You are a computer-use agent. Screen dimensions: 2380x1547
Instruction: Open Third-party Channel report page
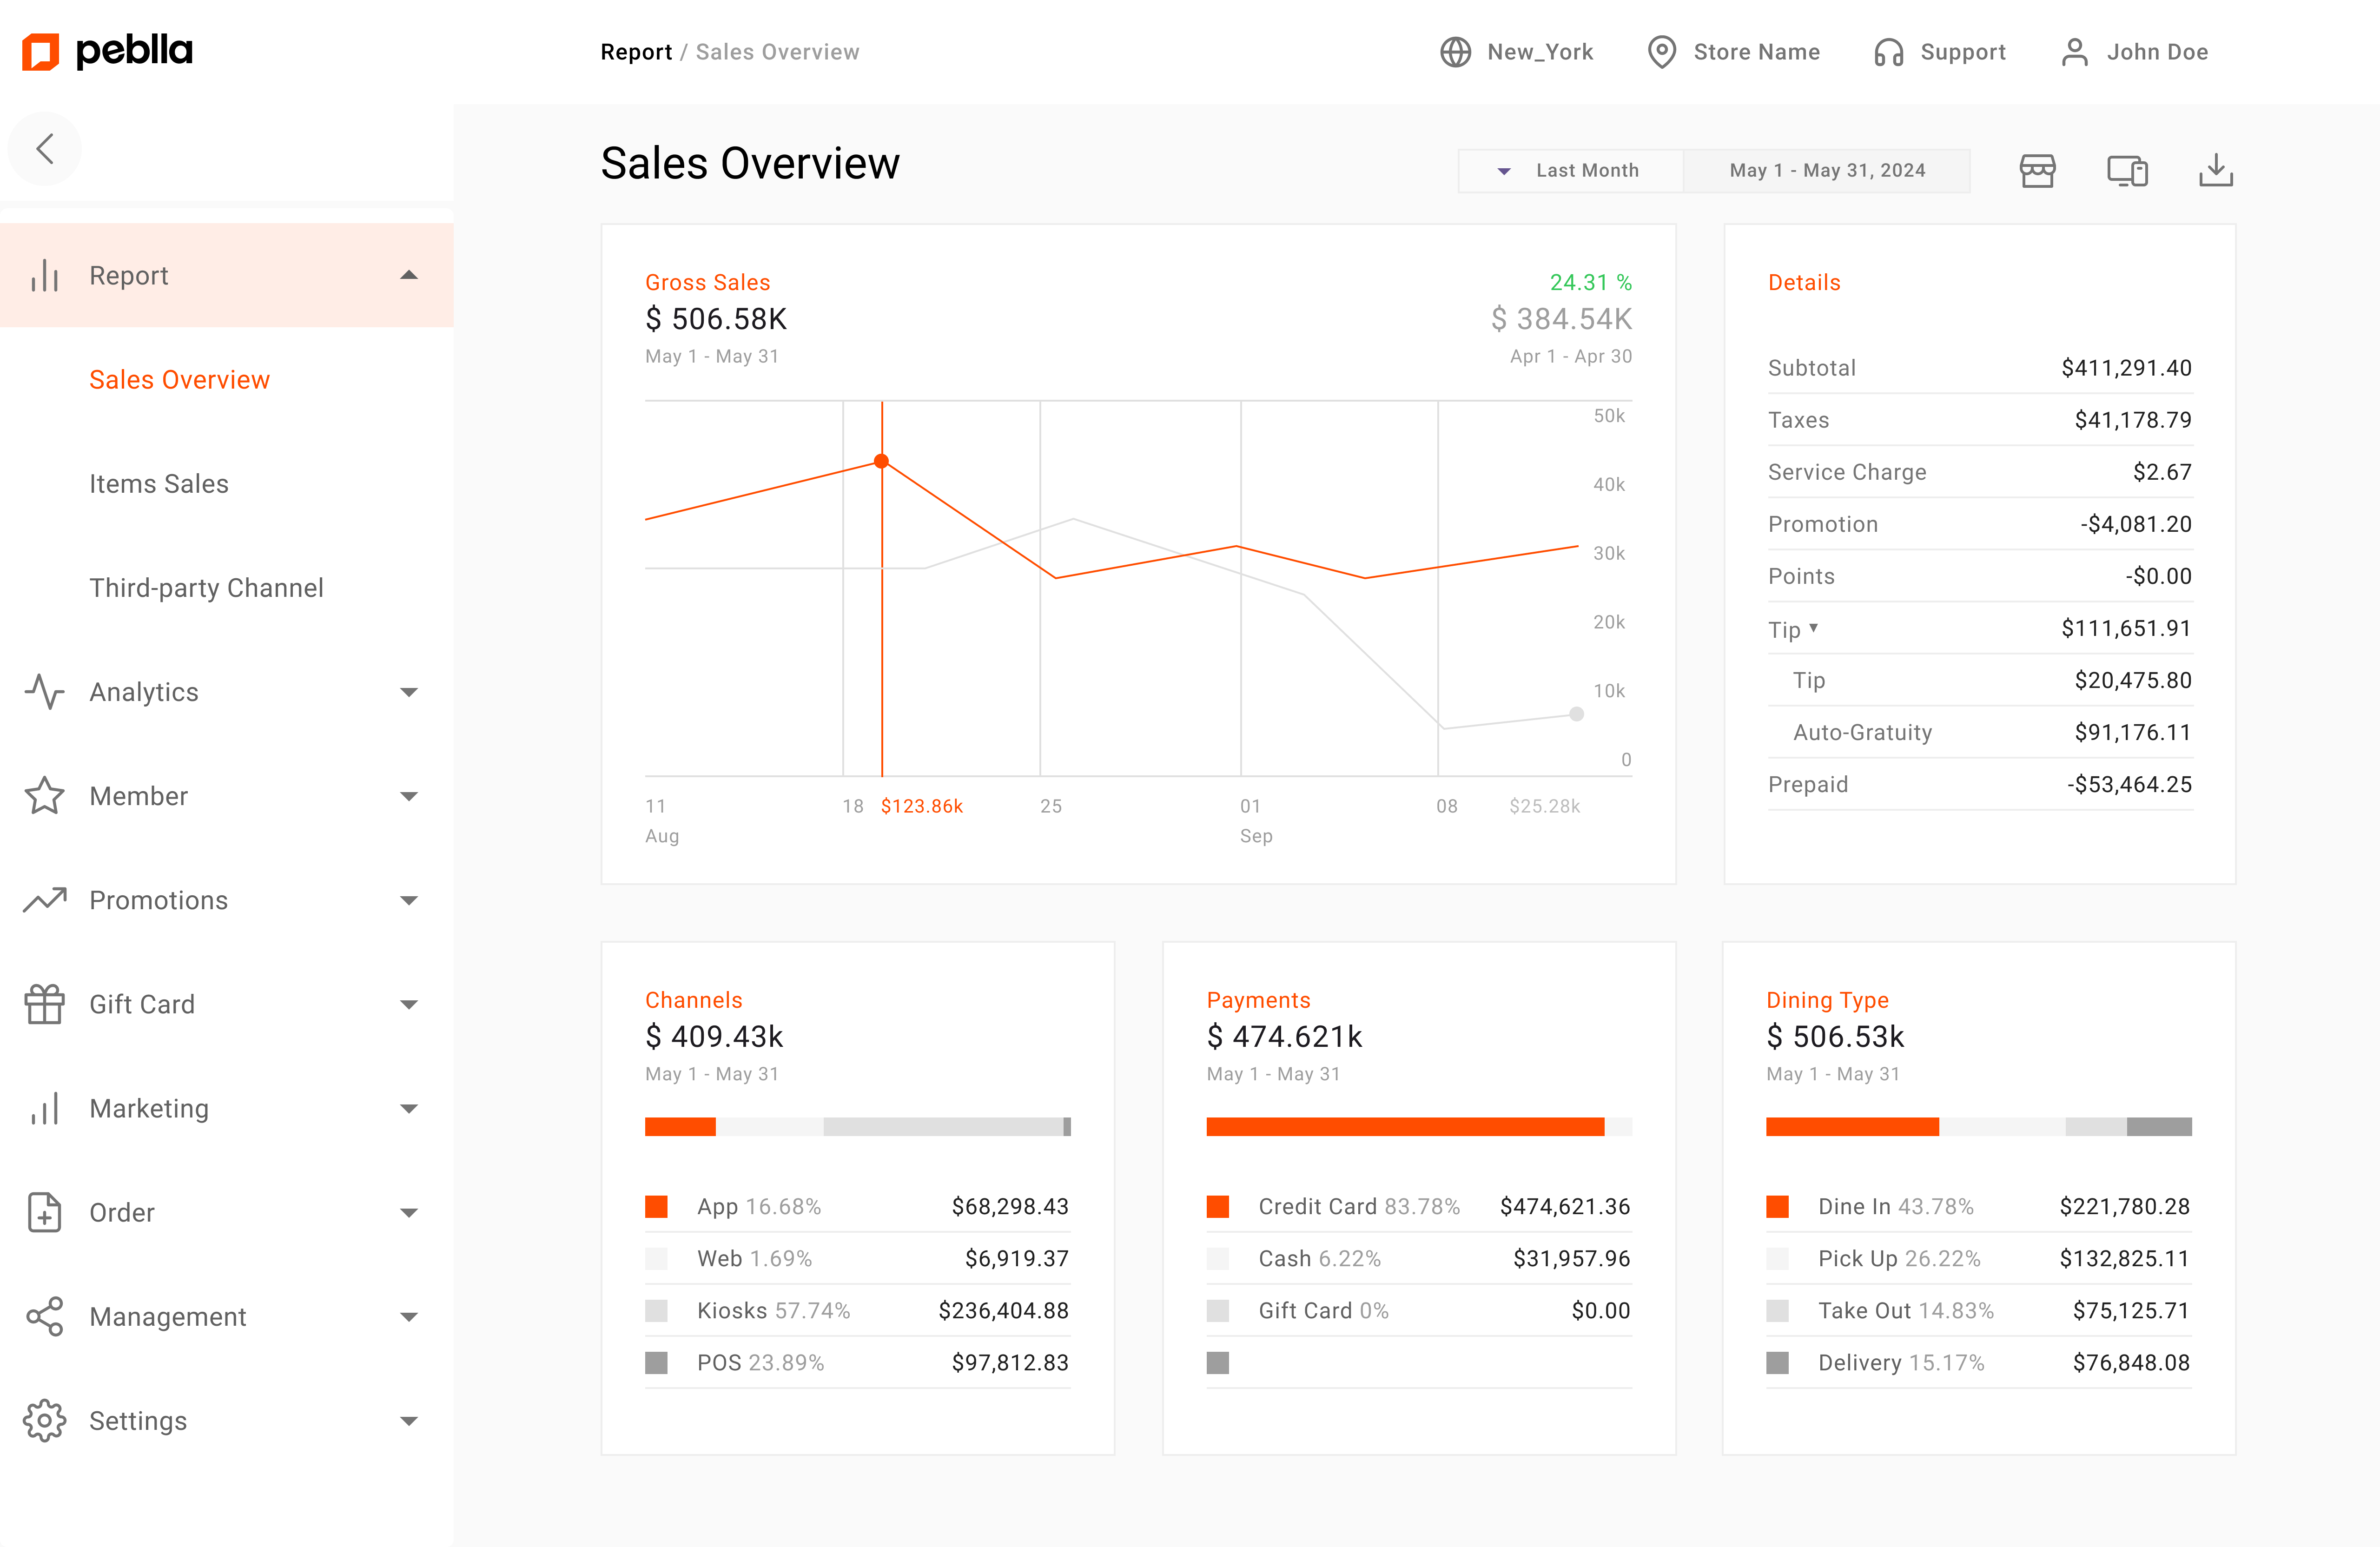point(206,588)
